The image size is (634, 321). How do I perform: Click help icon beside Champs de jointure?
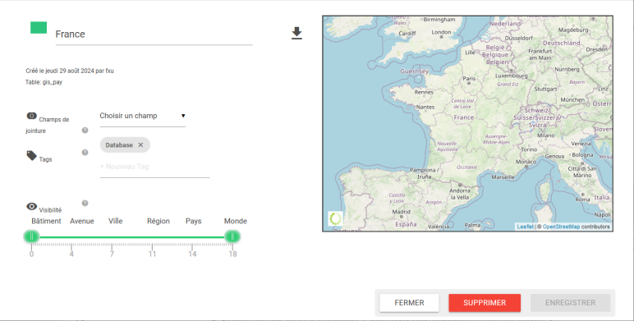85,131
